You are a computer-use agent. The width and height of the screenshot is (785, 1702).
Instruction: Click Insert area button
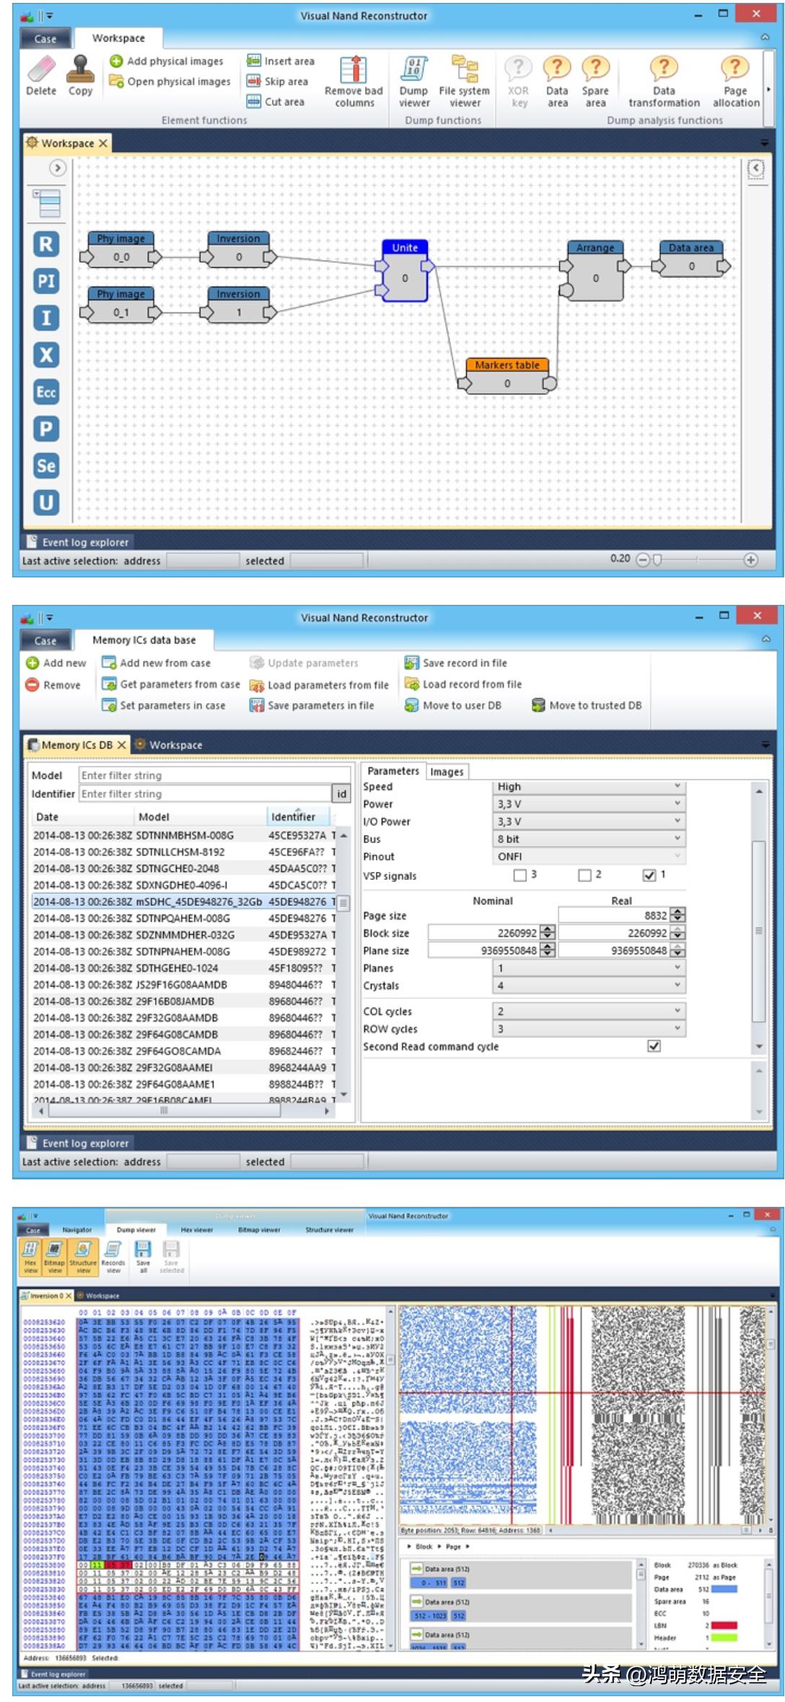281,61
